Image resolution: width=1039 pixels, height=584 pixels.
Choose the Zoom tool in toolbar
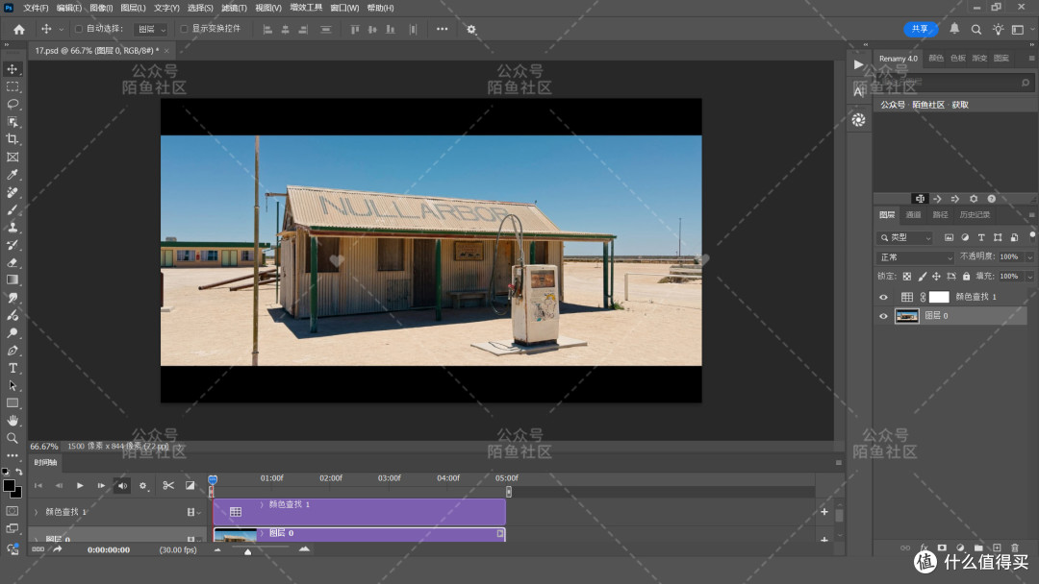pos(13,438)
